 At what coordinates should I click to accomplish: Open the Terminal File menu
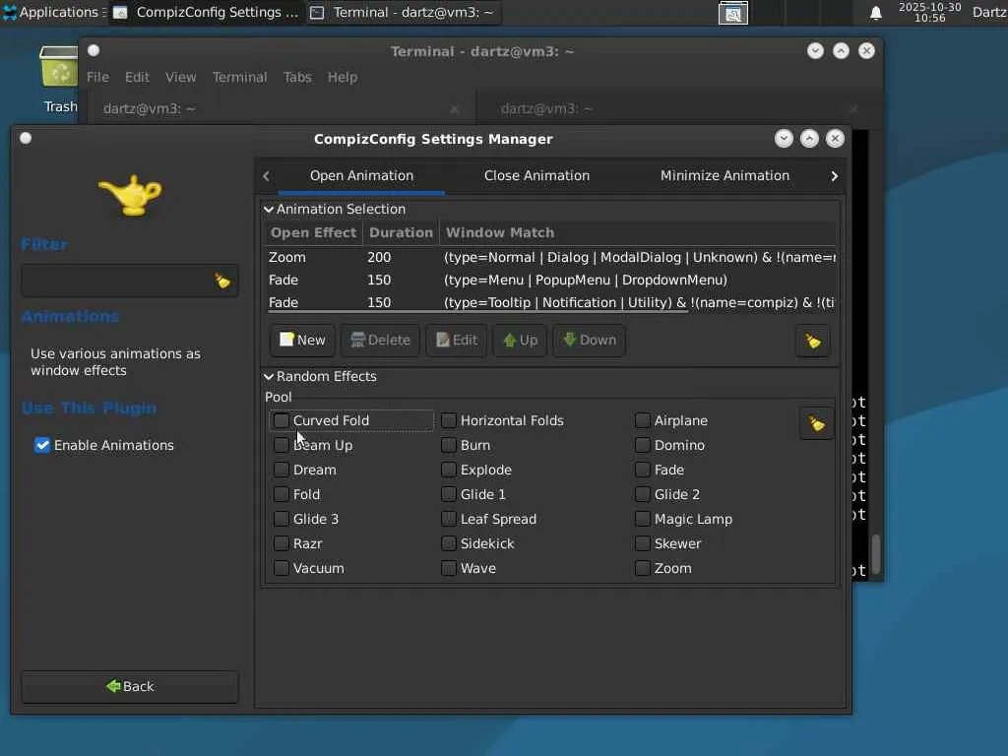(x=97, y=77)
